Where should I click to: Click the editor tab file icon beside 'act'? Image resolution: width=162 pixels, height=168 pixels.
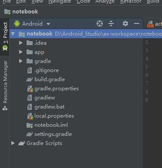coord(150,24)
